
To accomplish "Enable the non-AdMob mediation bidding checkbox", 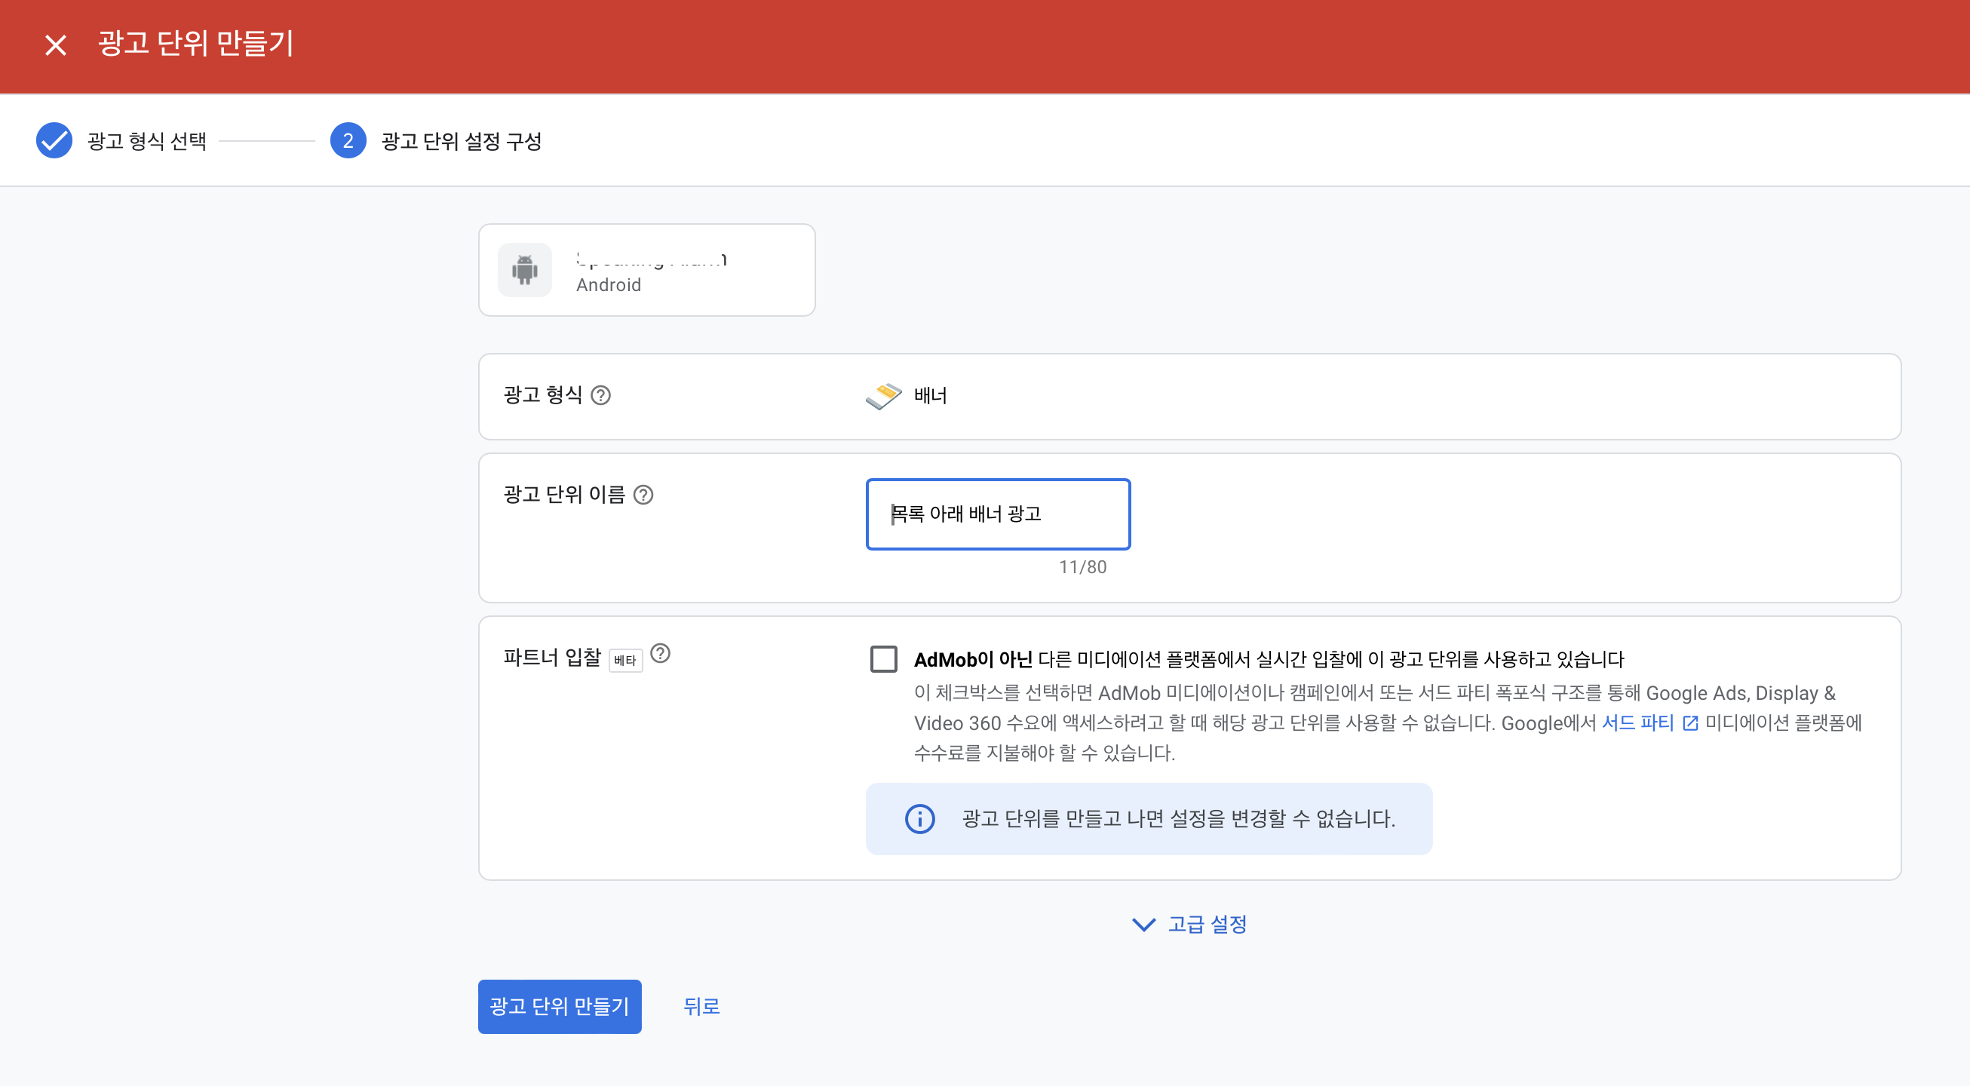I will [x=884, y=659].
